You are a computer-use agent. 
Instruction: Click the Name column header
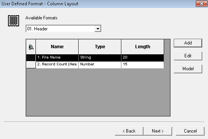pyautogui.click(x=57, y=47)
